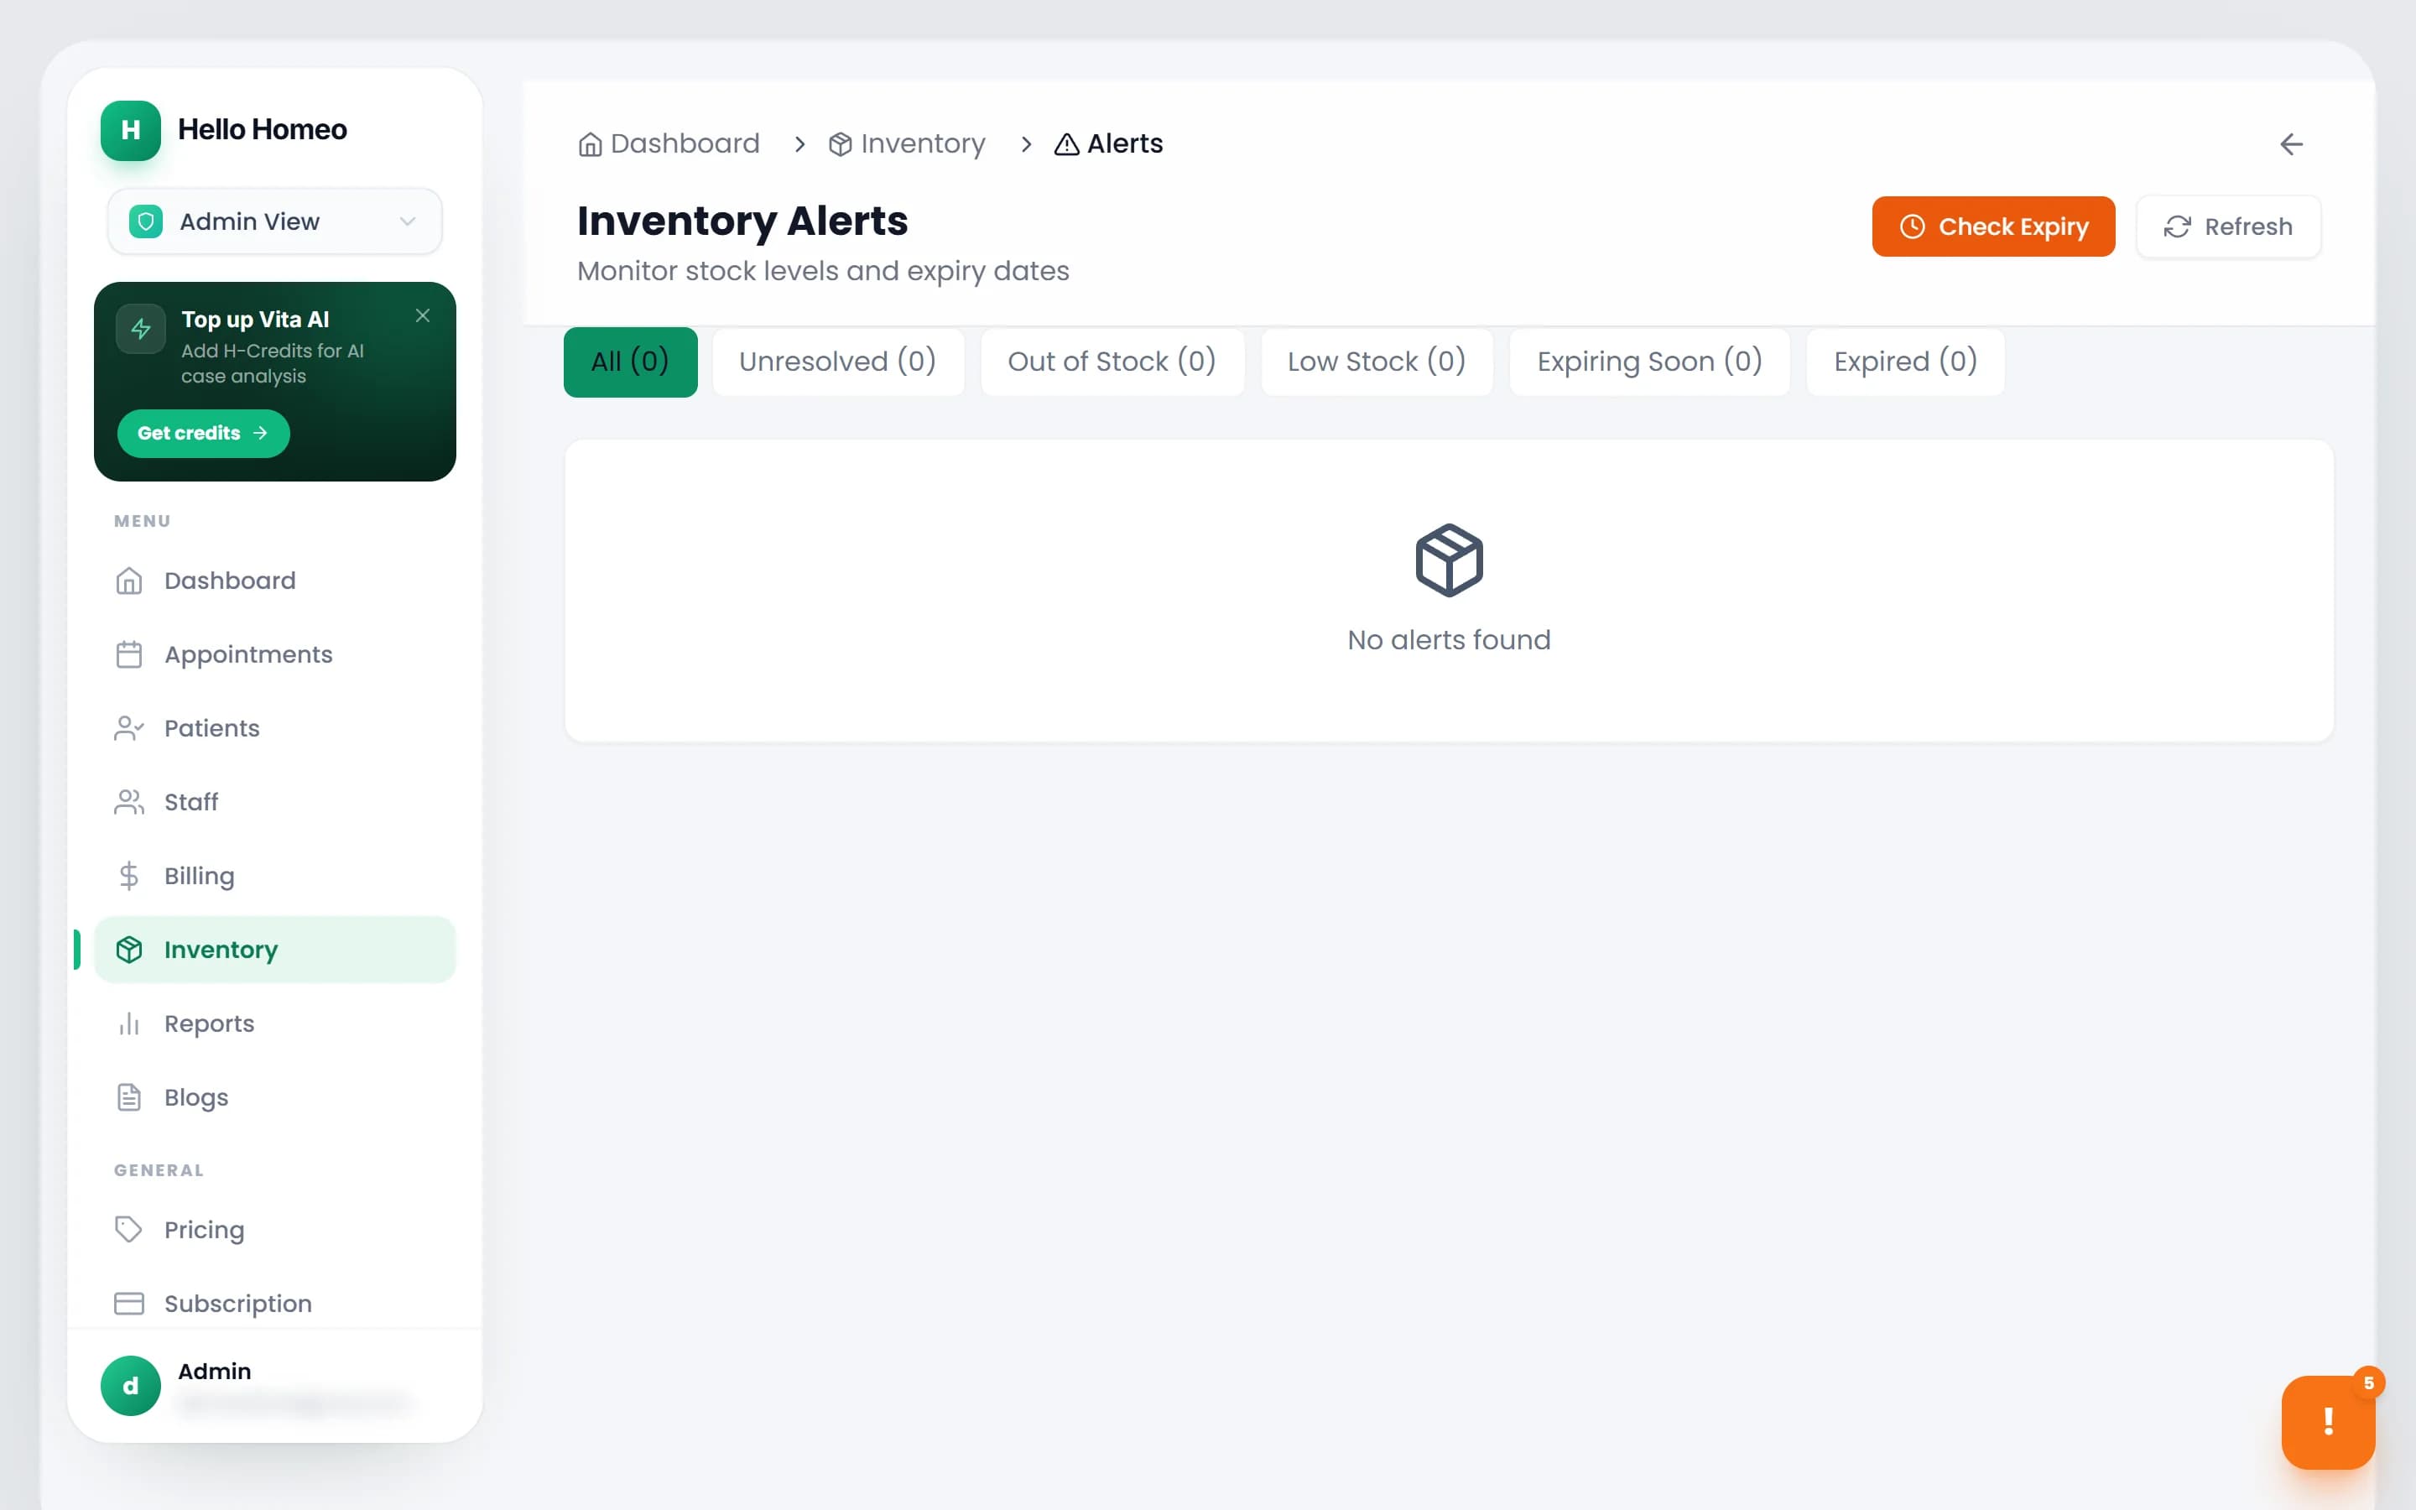Switch to Out of Stock (0) tab

click(x=1112, y=362)
